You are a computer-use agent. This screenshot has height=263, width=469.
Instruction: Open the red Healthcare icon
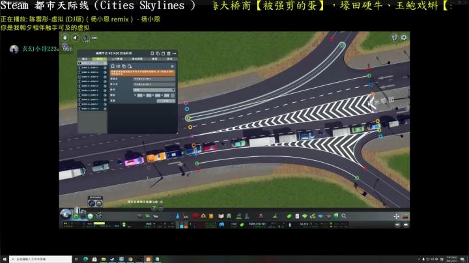click(x=195, y=215)
